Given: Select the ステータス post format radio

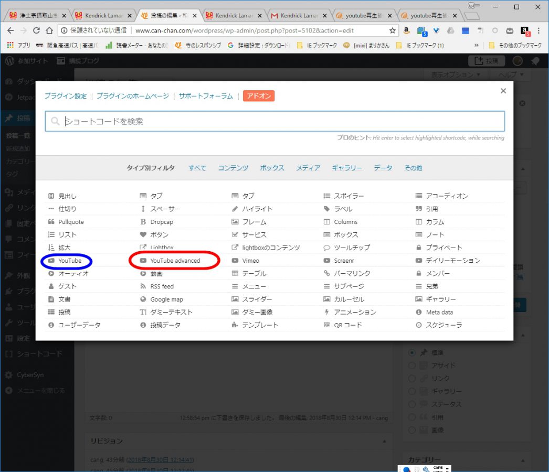Looking at the screenshot, I should (412, 404).
